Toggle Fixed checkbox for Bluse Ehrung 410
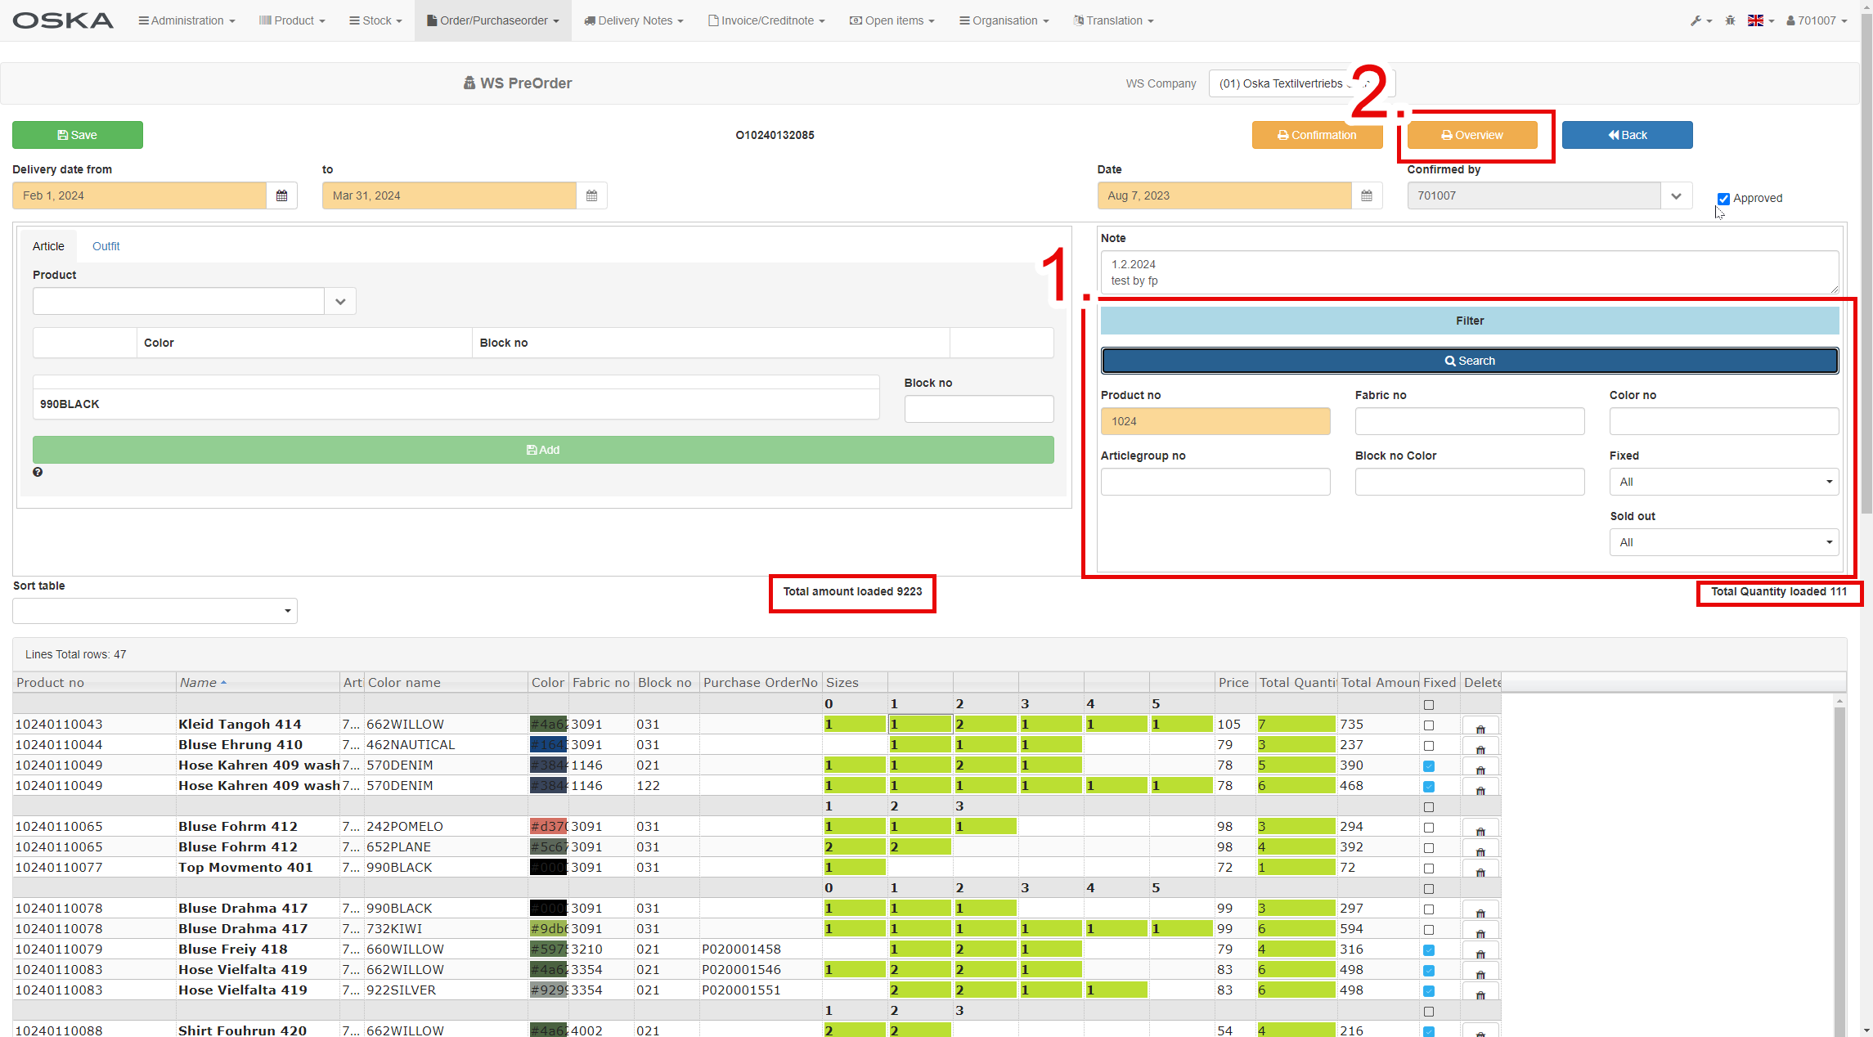 click(x=1429, y=746)
